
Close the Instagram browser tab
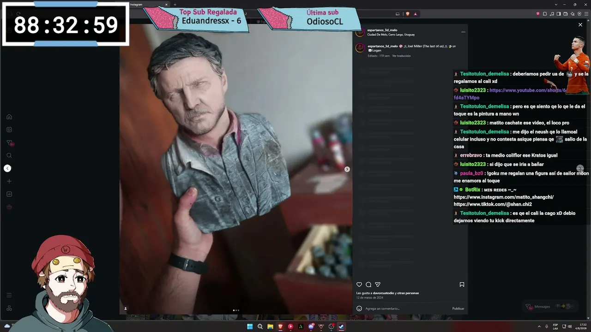pyautogui.click(x=166, y=5)
